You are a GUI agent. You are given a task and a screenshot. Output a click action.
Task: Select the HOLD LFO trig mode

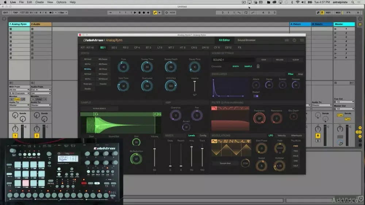tap(296, 156)
